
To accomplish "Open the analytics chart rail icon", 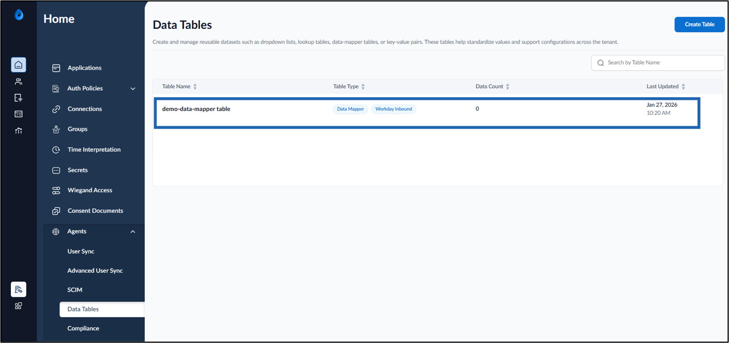I will point(19,130).
